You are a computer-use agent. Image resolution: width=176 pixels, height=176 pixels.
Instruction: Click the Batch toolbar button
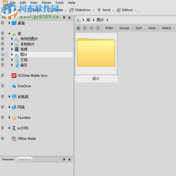(34, 10)
